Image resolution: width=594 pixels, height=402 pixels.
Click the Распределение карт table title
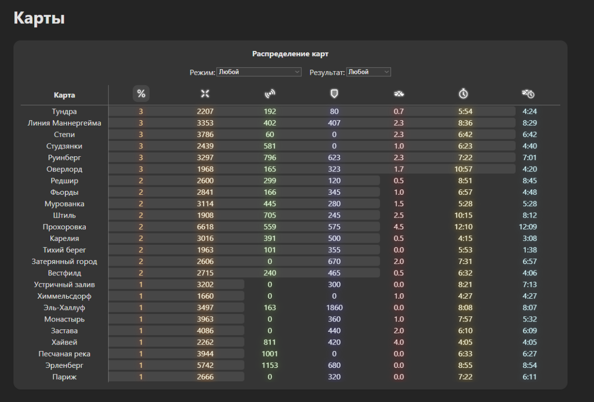(290, 54)
